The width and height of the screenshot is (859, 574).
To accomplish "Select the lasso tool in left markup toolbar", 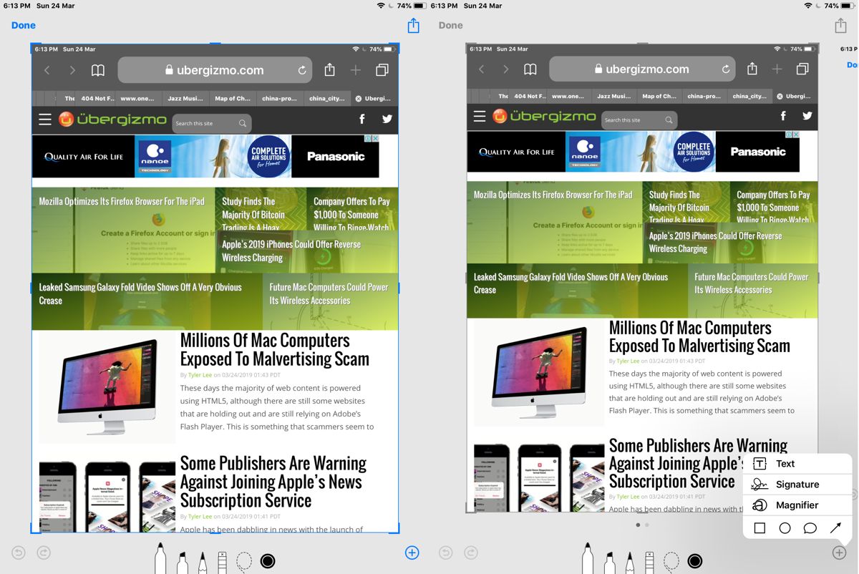I will pyautogui.click(x=244, y=562).
